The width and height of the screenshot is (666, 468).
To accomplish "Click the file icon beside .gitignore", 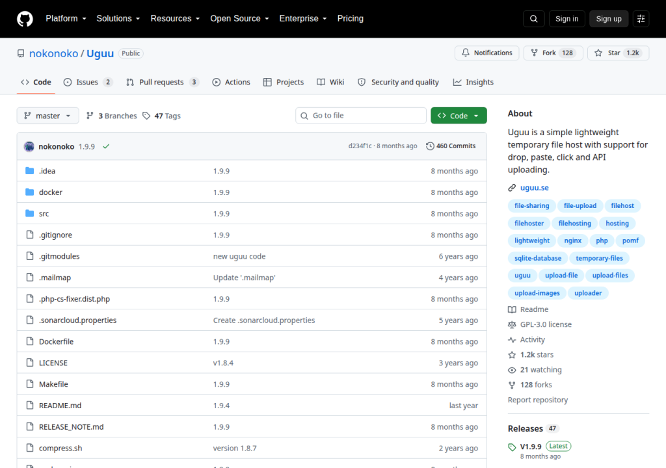I will 29,235.
